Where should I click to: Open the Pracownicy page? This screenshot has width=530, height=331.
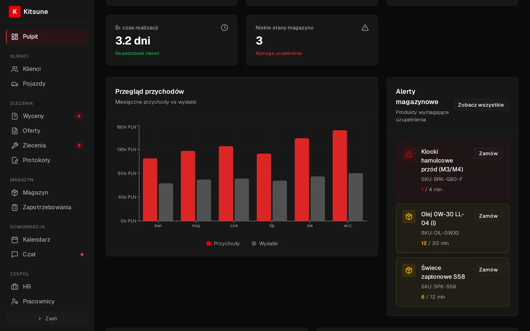point(47,301)
